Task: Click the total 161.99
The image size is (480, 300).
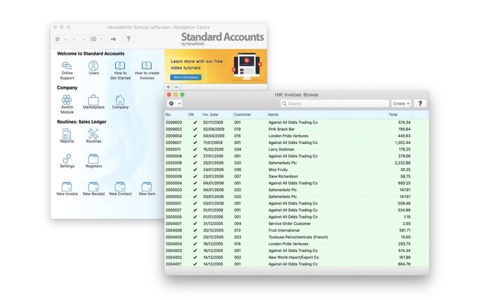Action: pos(404,257)
